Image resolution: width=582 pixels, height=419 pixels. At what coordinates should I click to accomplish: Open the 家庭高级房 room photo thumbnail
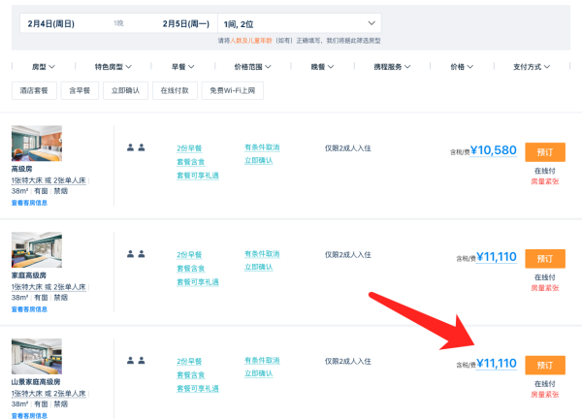37,250
